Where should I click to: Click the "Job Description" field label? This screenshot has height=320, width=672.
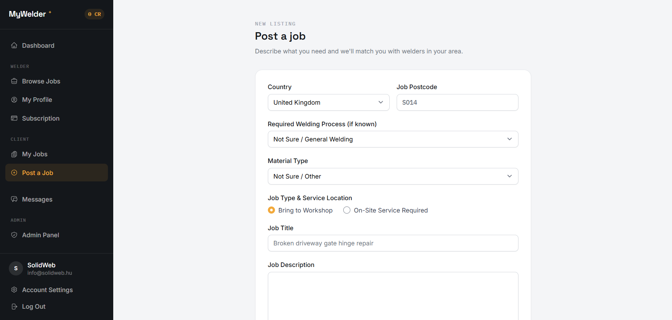pyautogui.click(x=291, y=265)
